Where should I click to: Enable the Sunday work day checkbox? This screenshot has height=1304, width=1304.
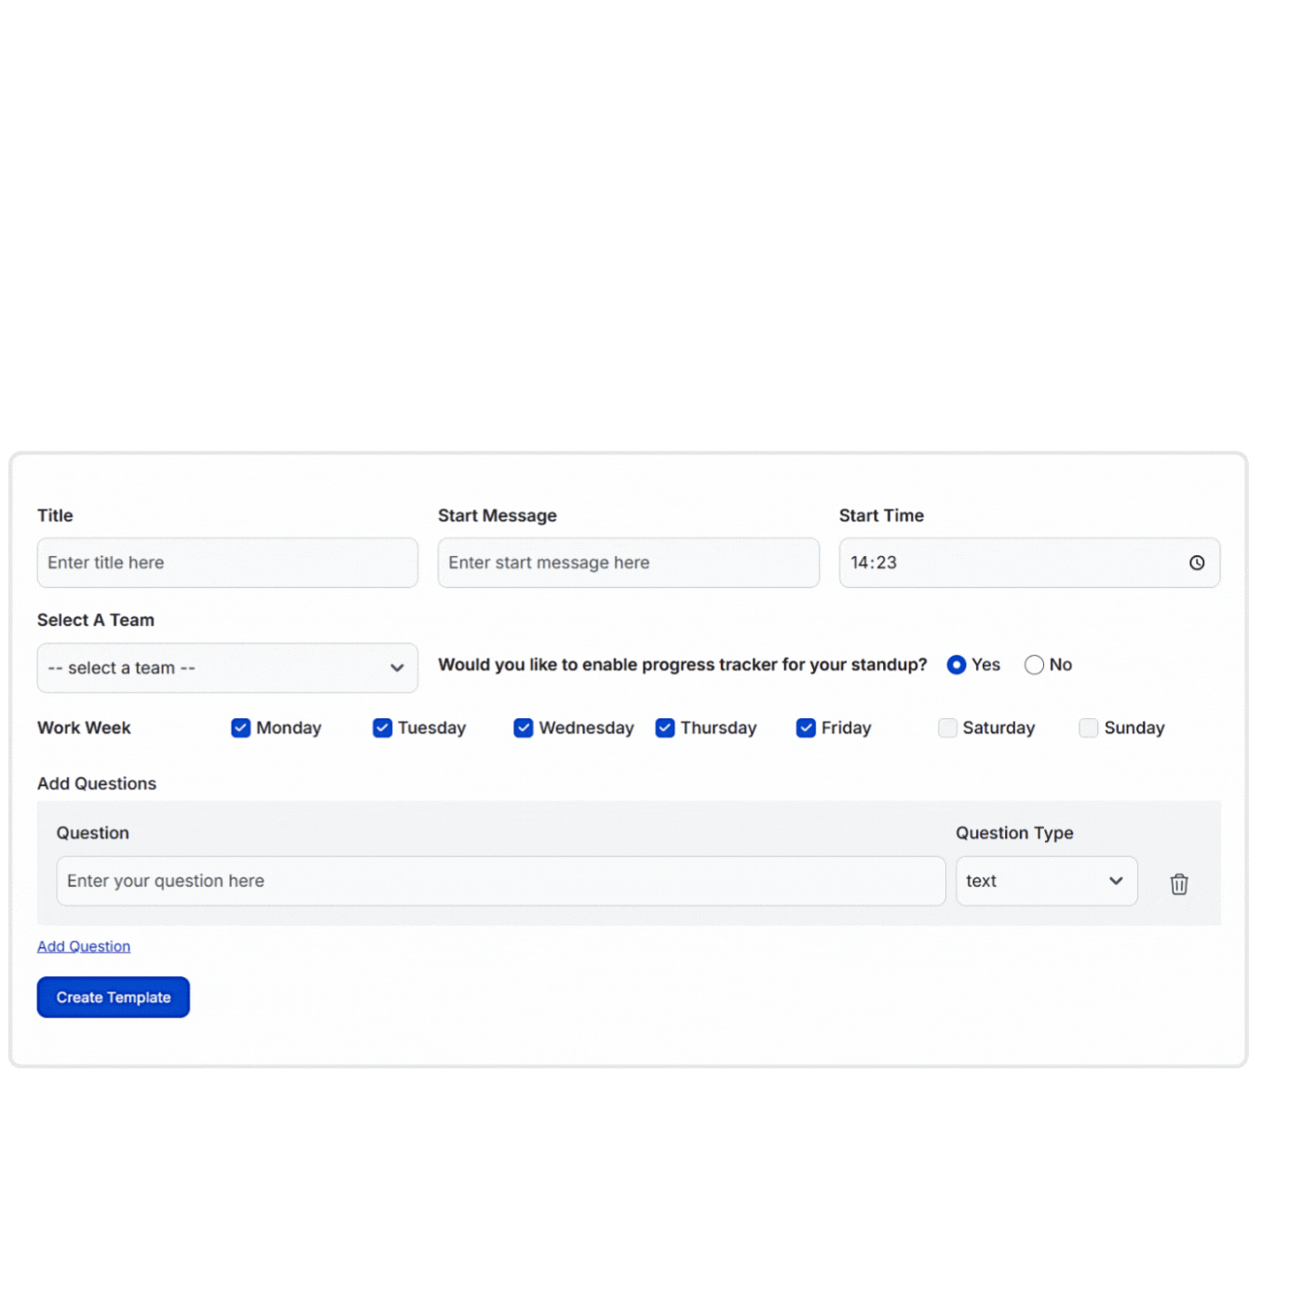tap(1088, 727)
